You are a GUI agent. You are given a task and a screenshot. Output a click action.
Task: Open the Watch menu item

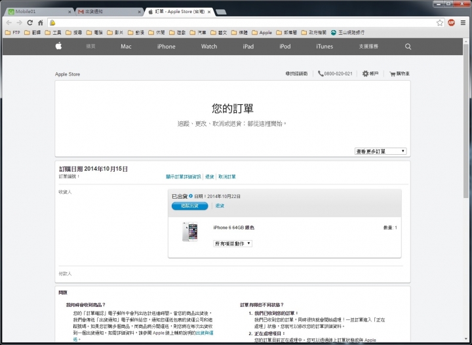coord(209,47)
